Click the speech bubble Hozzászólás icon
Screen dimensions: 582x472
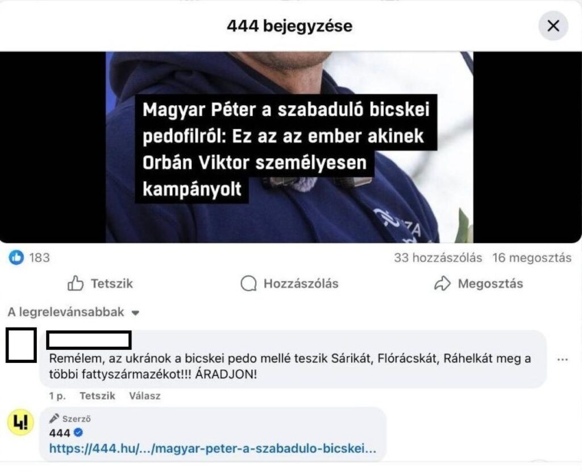[248, 284]
